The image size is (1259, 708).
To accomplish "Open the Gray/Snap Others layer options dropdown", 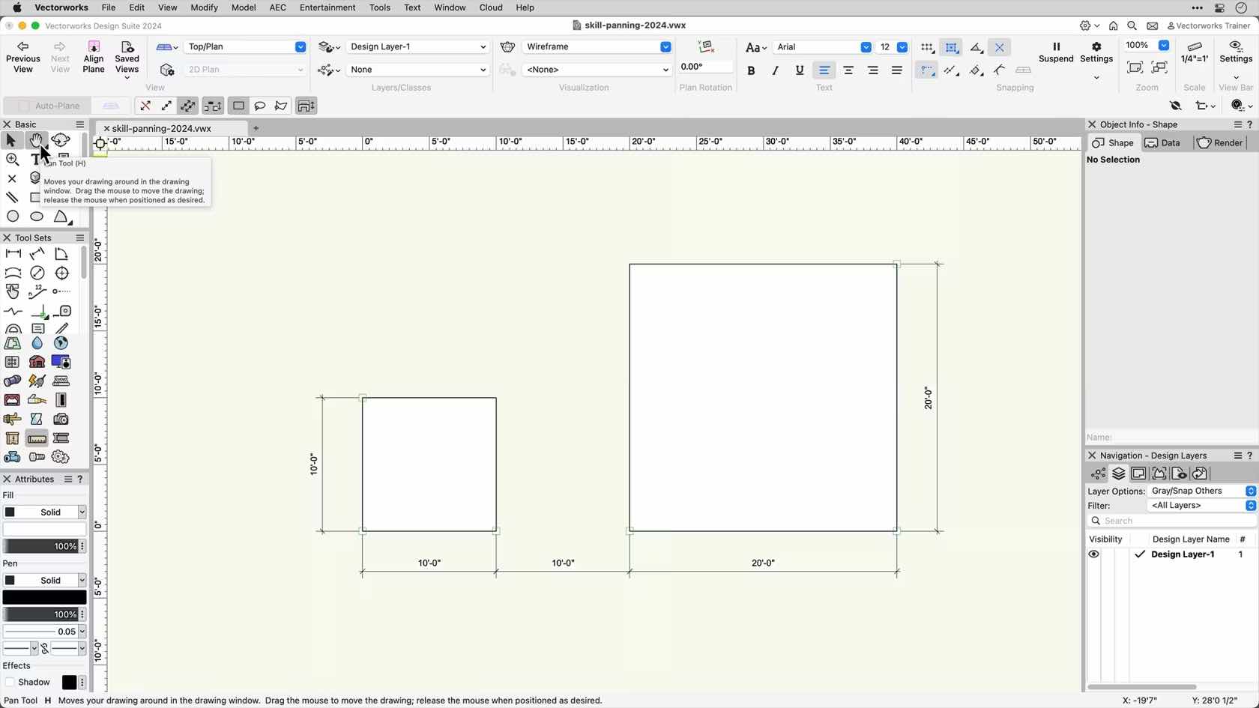I will [1202, 491].
